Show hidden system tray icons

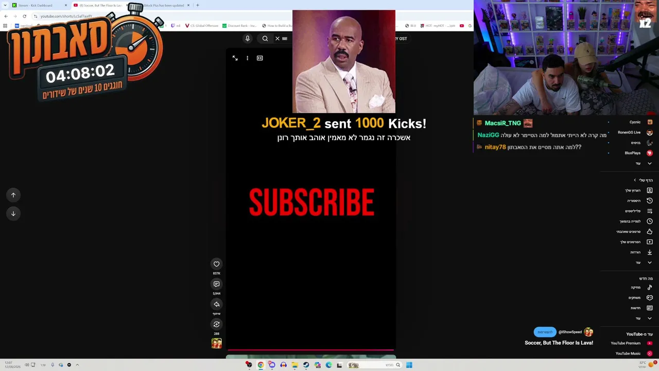tap(77, 365)
